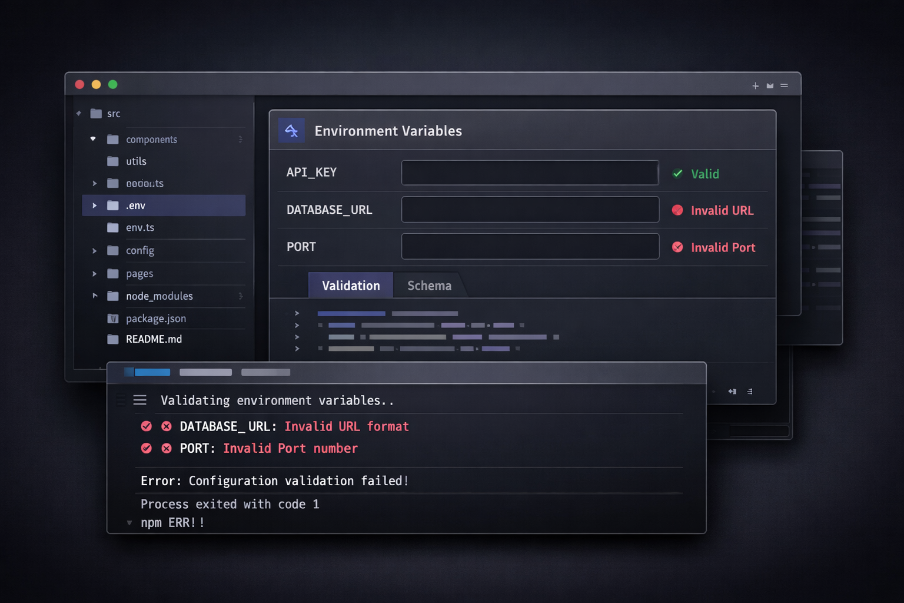Click the "Valid" status label
This screenshot has height=603, width=904.
(705, 174)
